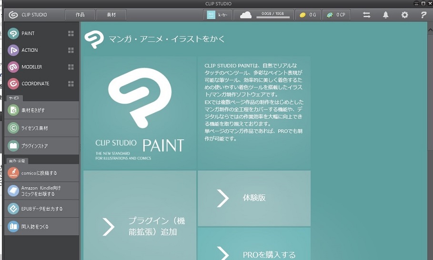Click the PAINT logo beside マンガ・アニメ heading
Image resolution: width=433 pixels, height=260 pixels.
click(94, 39)
